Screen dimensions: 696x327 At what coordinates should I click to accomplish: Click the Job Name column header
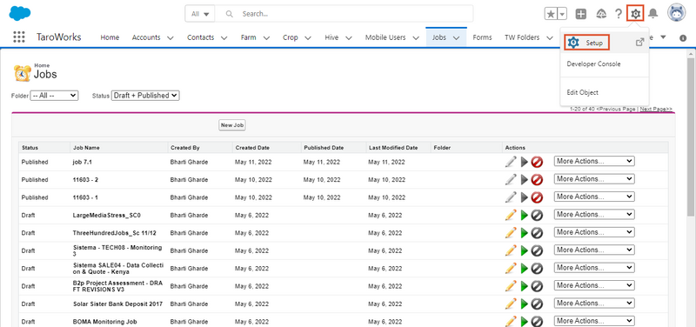(x=86, y=148)
